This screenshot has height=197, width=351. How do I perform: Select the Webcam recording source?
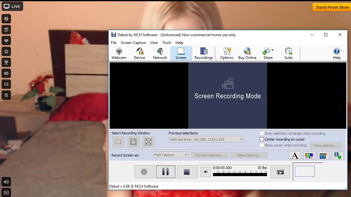pyautogui.click(x=119, y=53)
